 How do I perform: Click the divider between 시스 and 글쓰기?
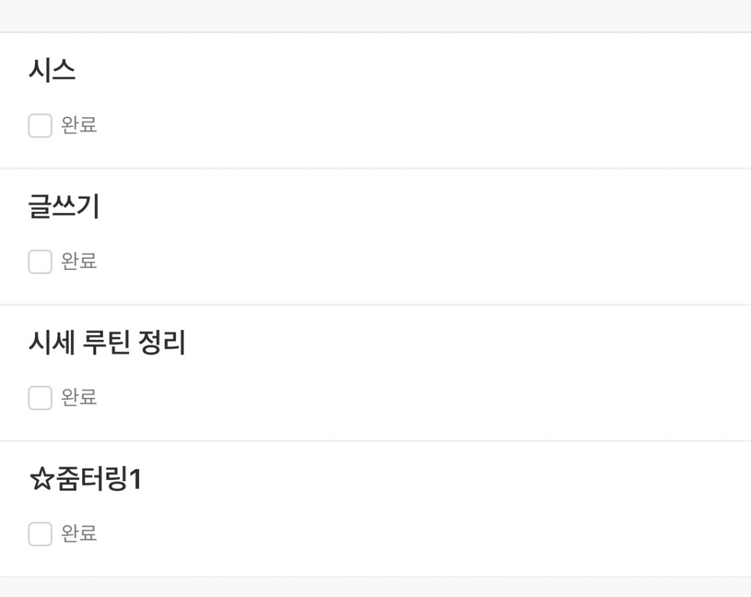(375, 168)
